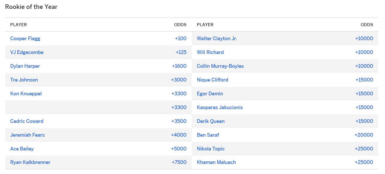Open the Cedric Coward link

[x=27, y=121]
